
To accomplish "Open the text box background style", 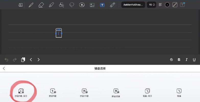I will 175,5.
